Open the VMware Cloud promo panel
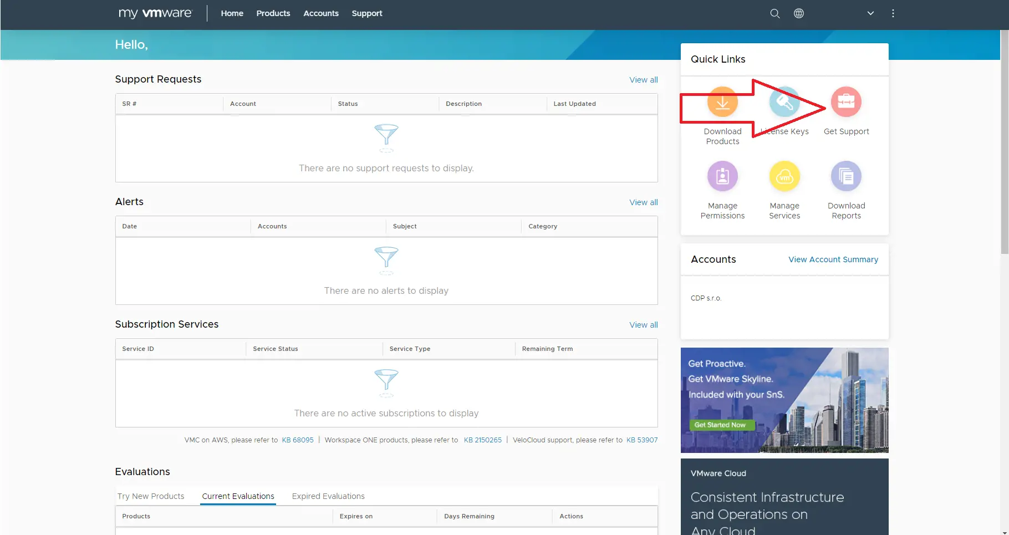Viewport: 1009px width, 535px height. (x=784, y=497)
